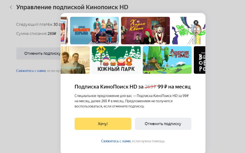Click the Следующий платёж date text
The width and height of the screenshot is (245, 153).
point(38,24)
